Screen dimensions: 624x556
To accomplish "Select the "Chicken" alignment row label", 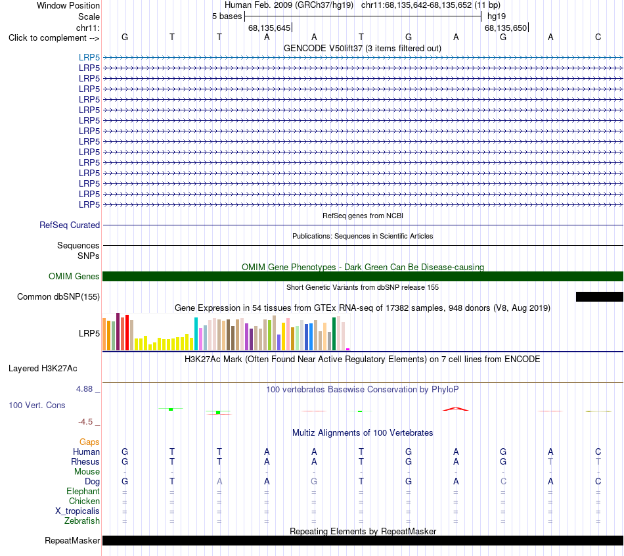I will 84,501.
